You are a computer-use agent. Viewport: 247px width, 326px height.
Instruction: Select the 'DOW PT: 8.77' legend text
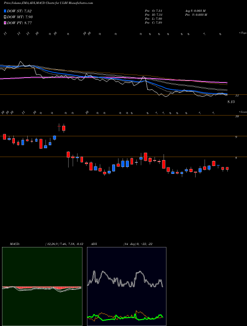[19, 23]
